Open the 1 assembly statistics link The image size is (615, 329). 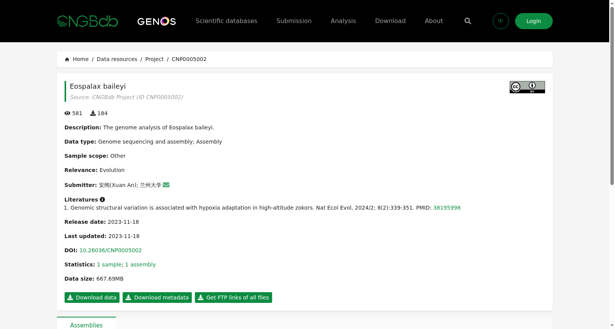click(x=141, y=265)
